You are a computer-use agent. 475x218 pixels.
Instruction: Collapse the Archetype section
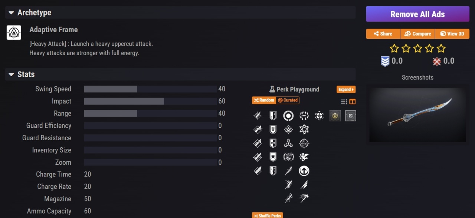[x=11, y=13]
